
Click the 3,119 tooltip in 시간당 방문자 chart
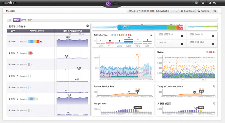tap(201, 108)
